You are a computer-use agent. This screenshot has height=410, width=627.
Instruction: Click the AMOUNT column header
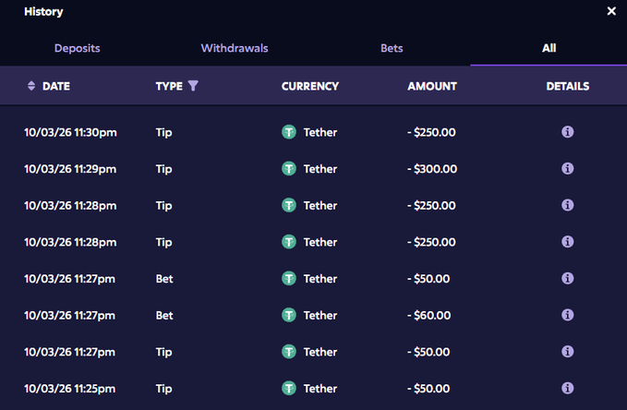432,86
